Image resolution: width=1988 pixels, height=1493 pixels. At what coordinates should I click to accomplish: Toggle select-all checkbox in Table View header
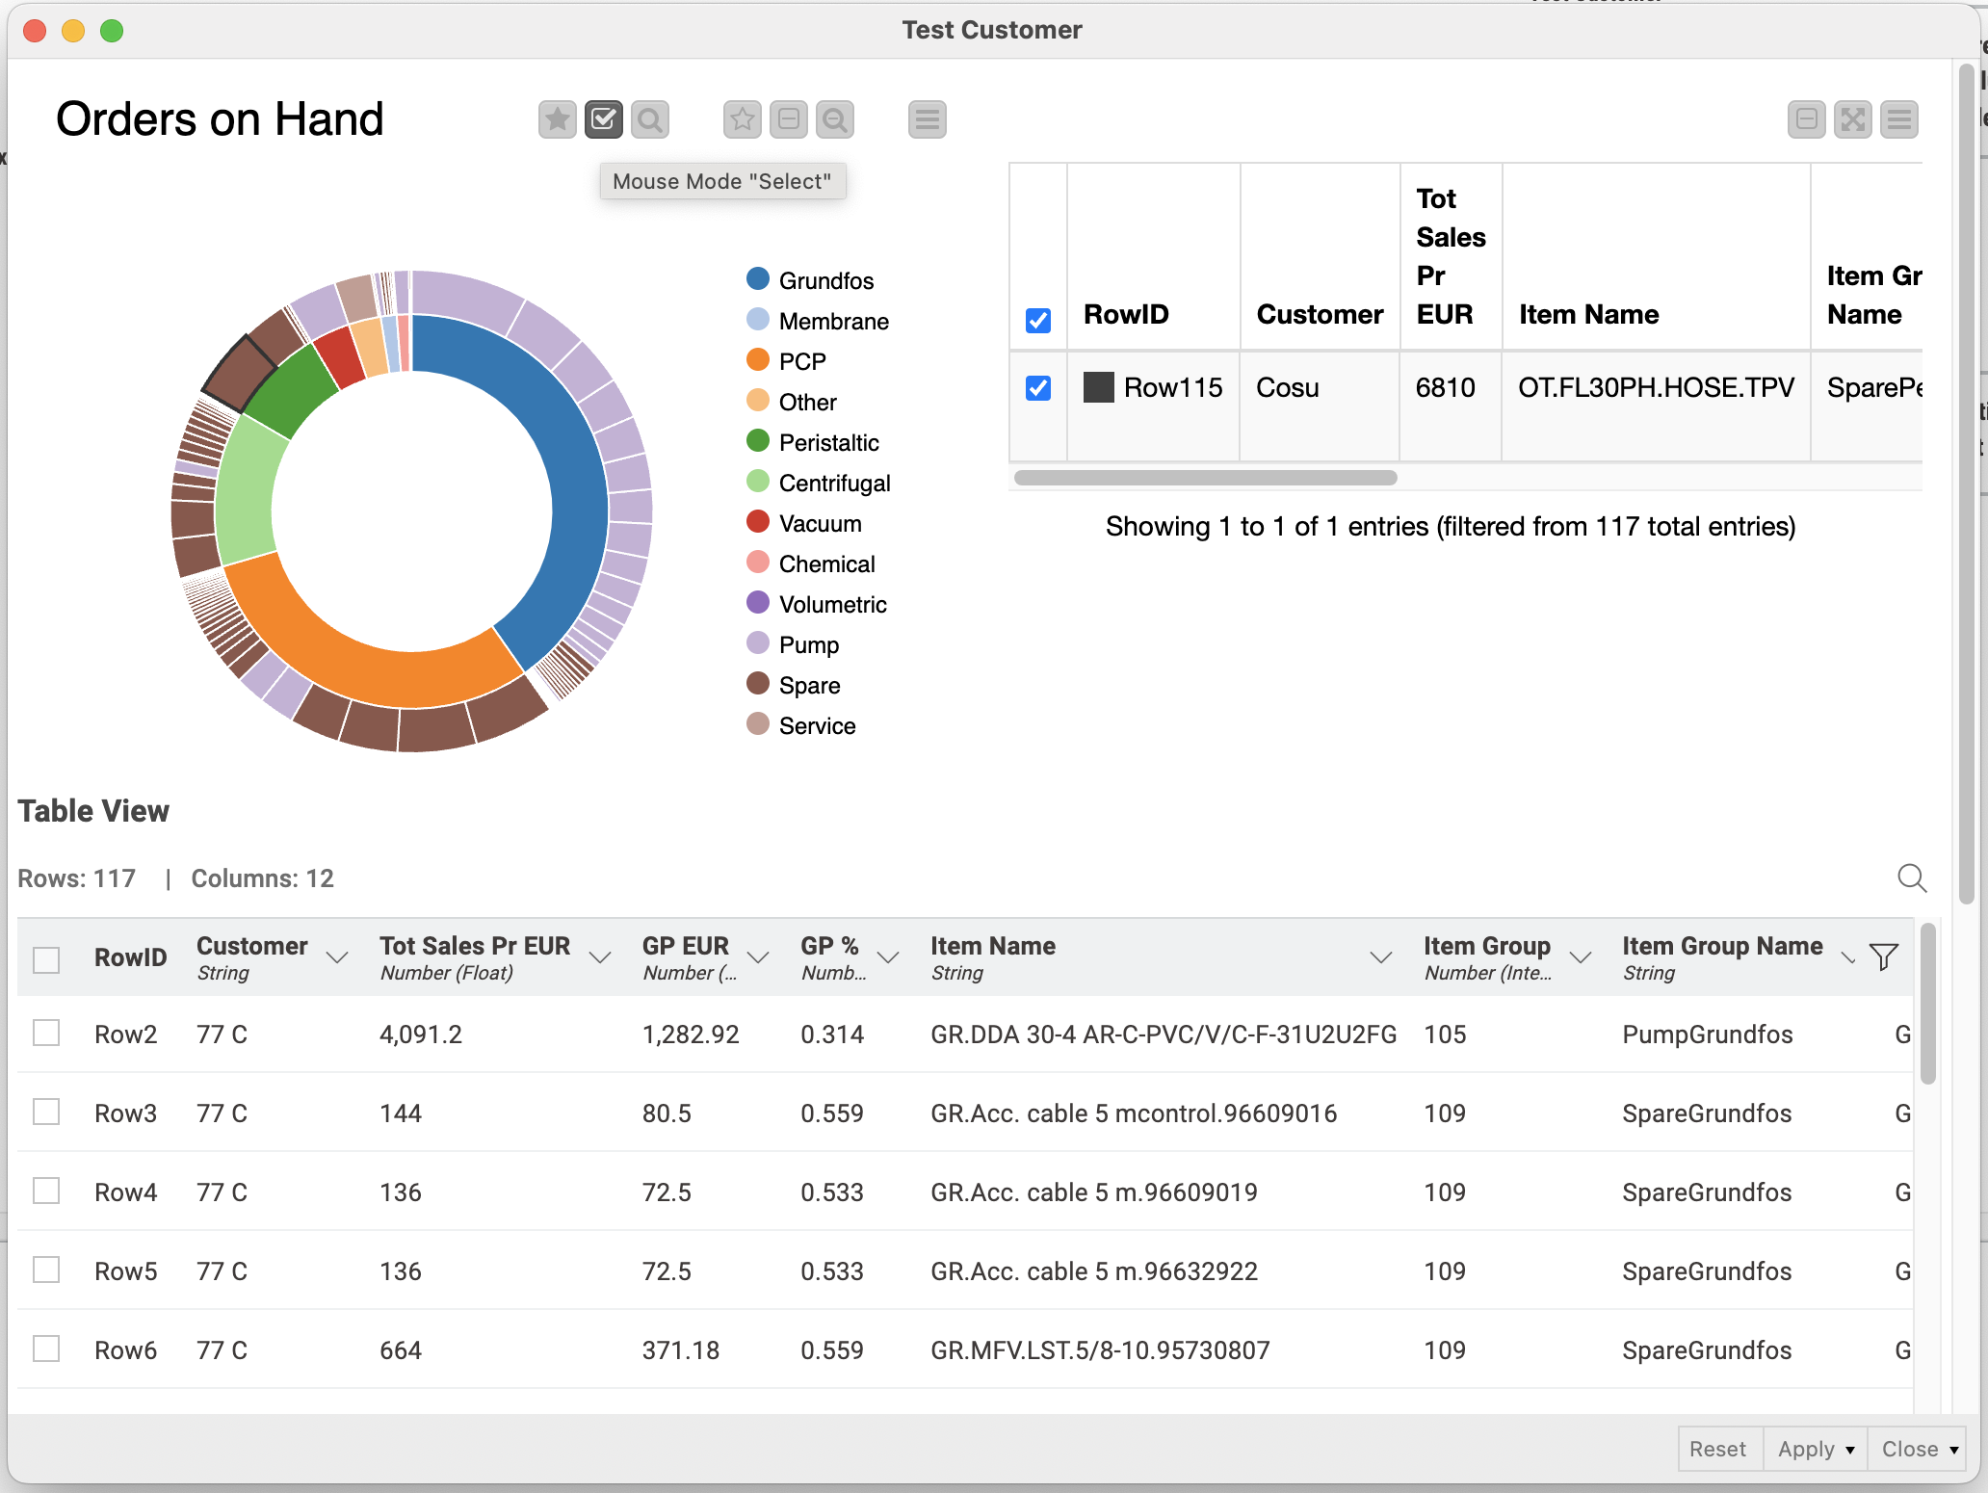[46, 959]
